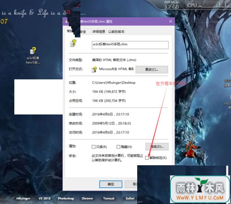This screenshot has height=204, width=231.
Task: Open the Safari dock shortcut
Action: (x=130, y=198)
